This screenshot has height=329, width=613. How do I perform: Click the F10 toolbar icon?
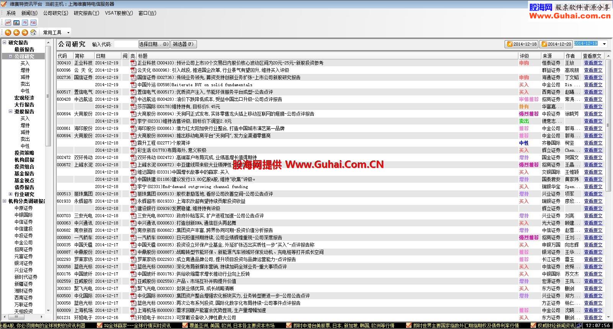(x=33, y=23)
